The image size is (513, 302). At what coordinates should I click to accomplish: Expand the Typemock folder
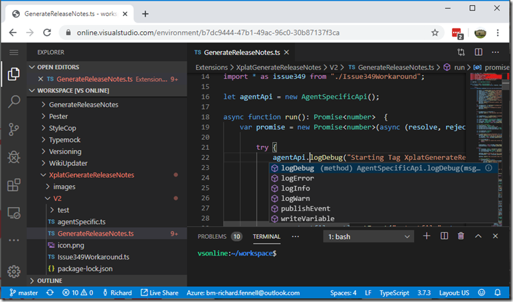pyautogui.click(x=43, y=140)
